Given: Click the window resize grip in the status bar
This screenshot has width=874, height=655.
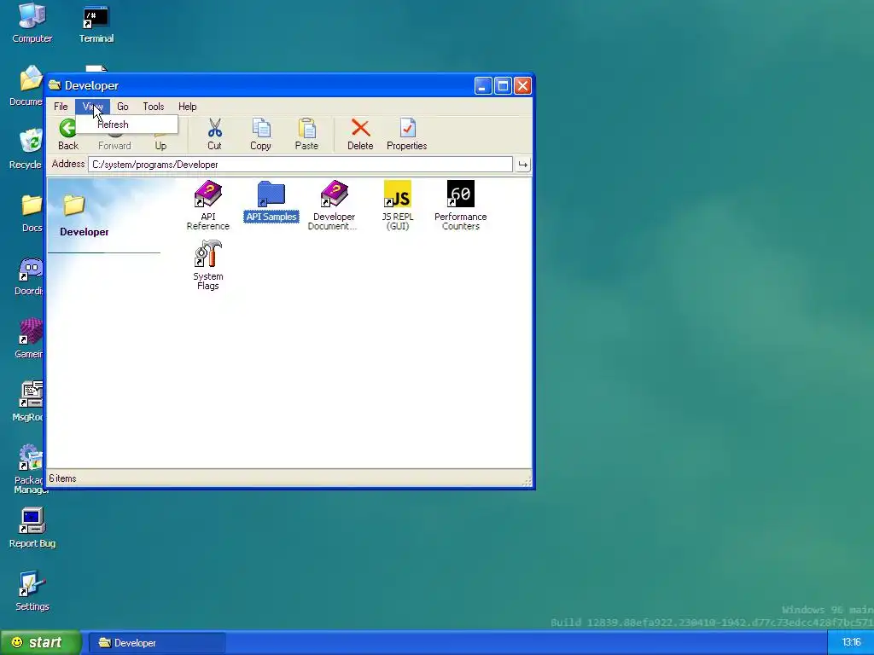Looking at the screenshot, I should (527, 481).
